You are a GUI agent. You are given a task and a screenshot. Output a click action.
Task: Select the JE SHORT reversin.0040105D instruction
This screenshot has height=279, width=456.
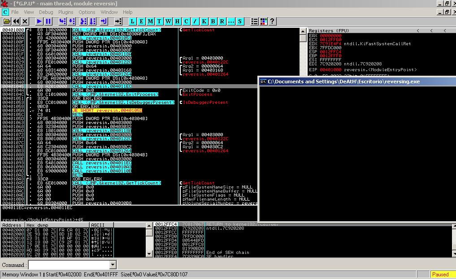(x=107, y=111)
